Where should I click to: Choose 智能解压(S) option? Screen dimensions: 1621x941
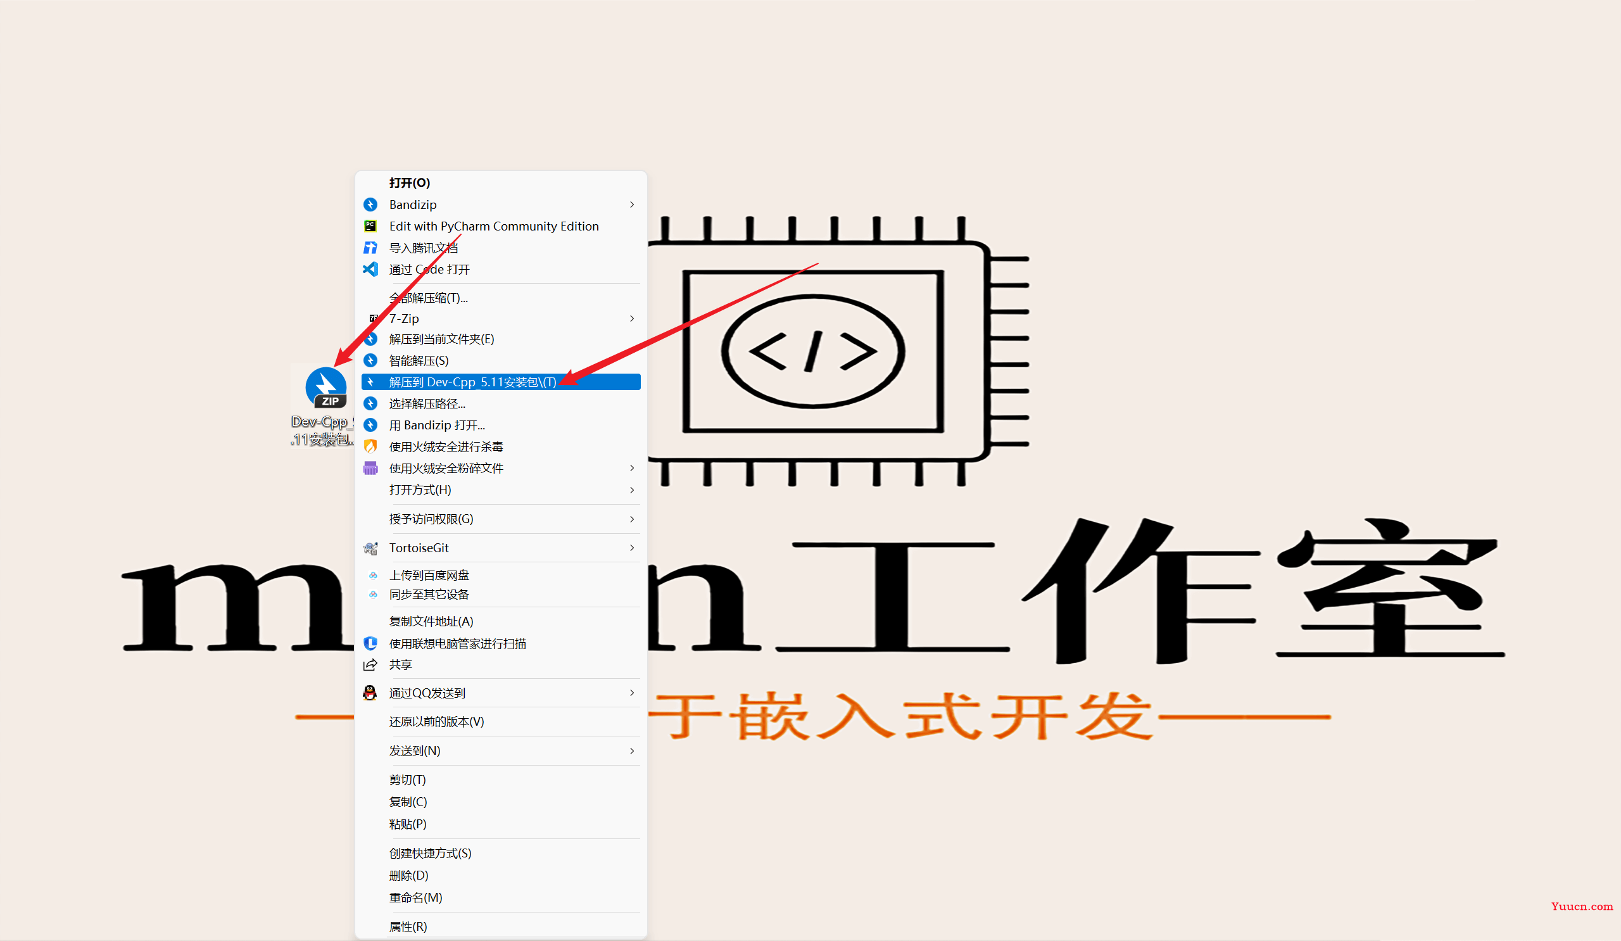[x=501, y=360]
